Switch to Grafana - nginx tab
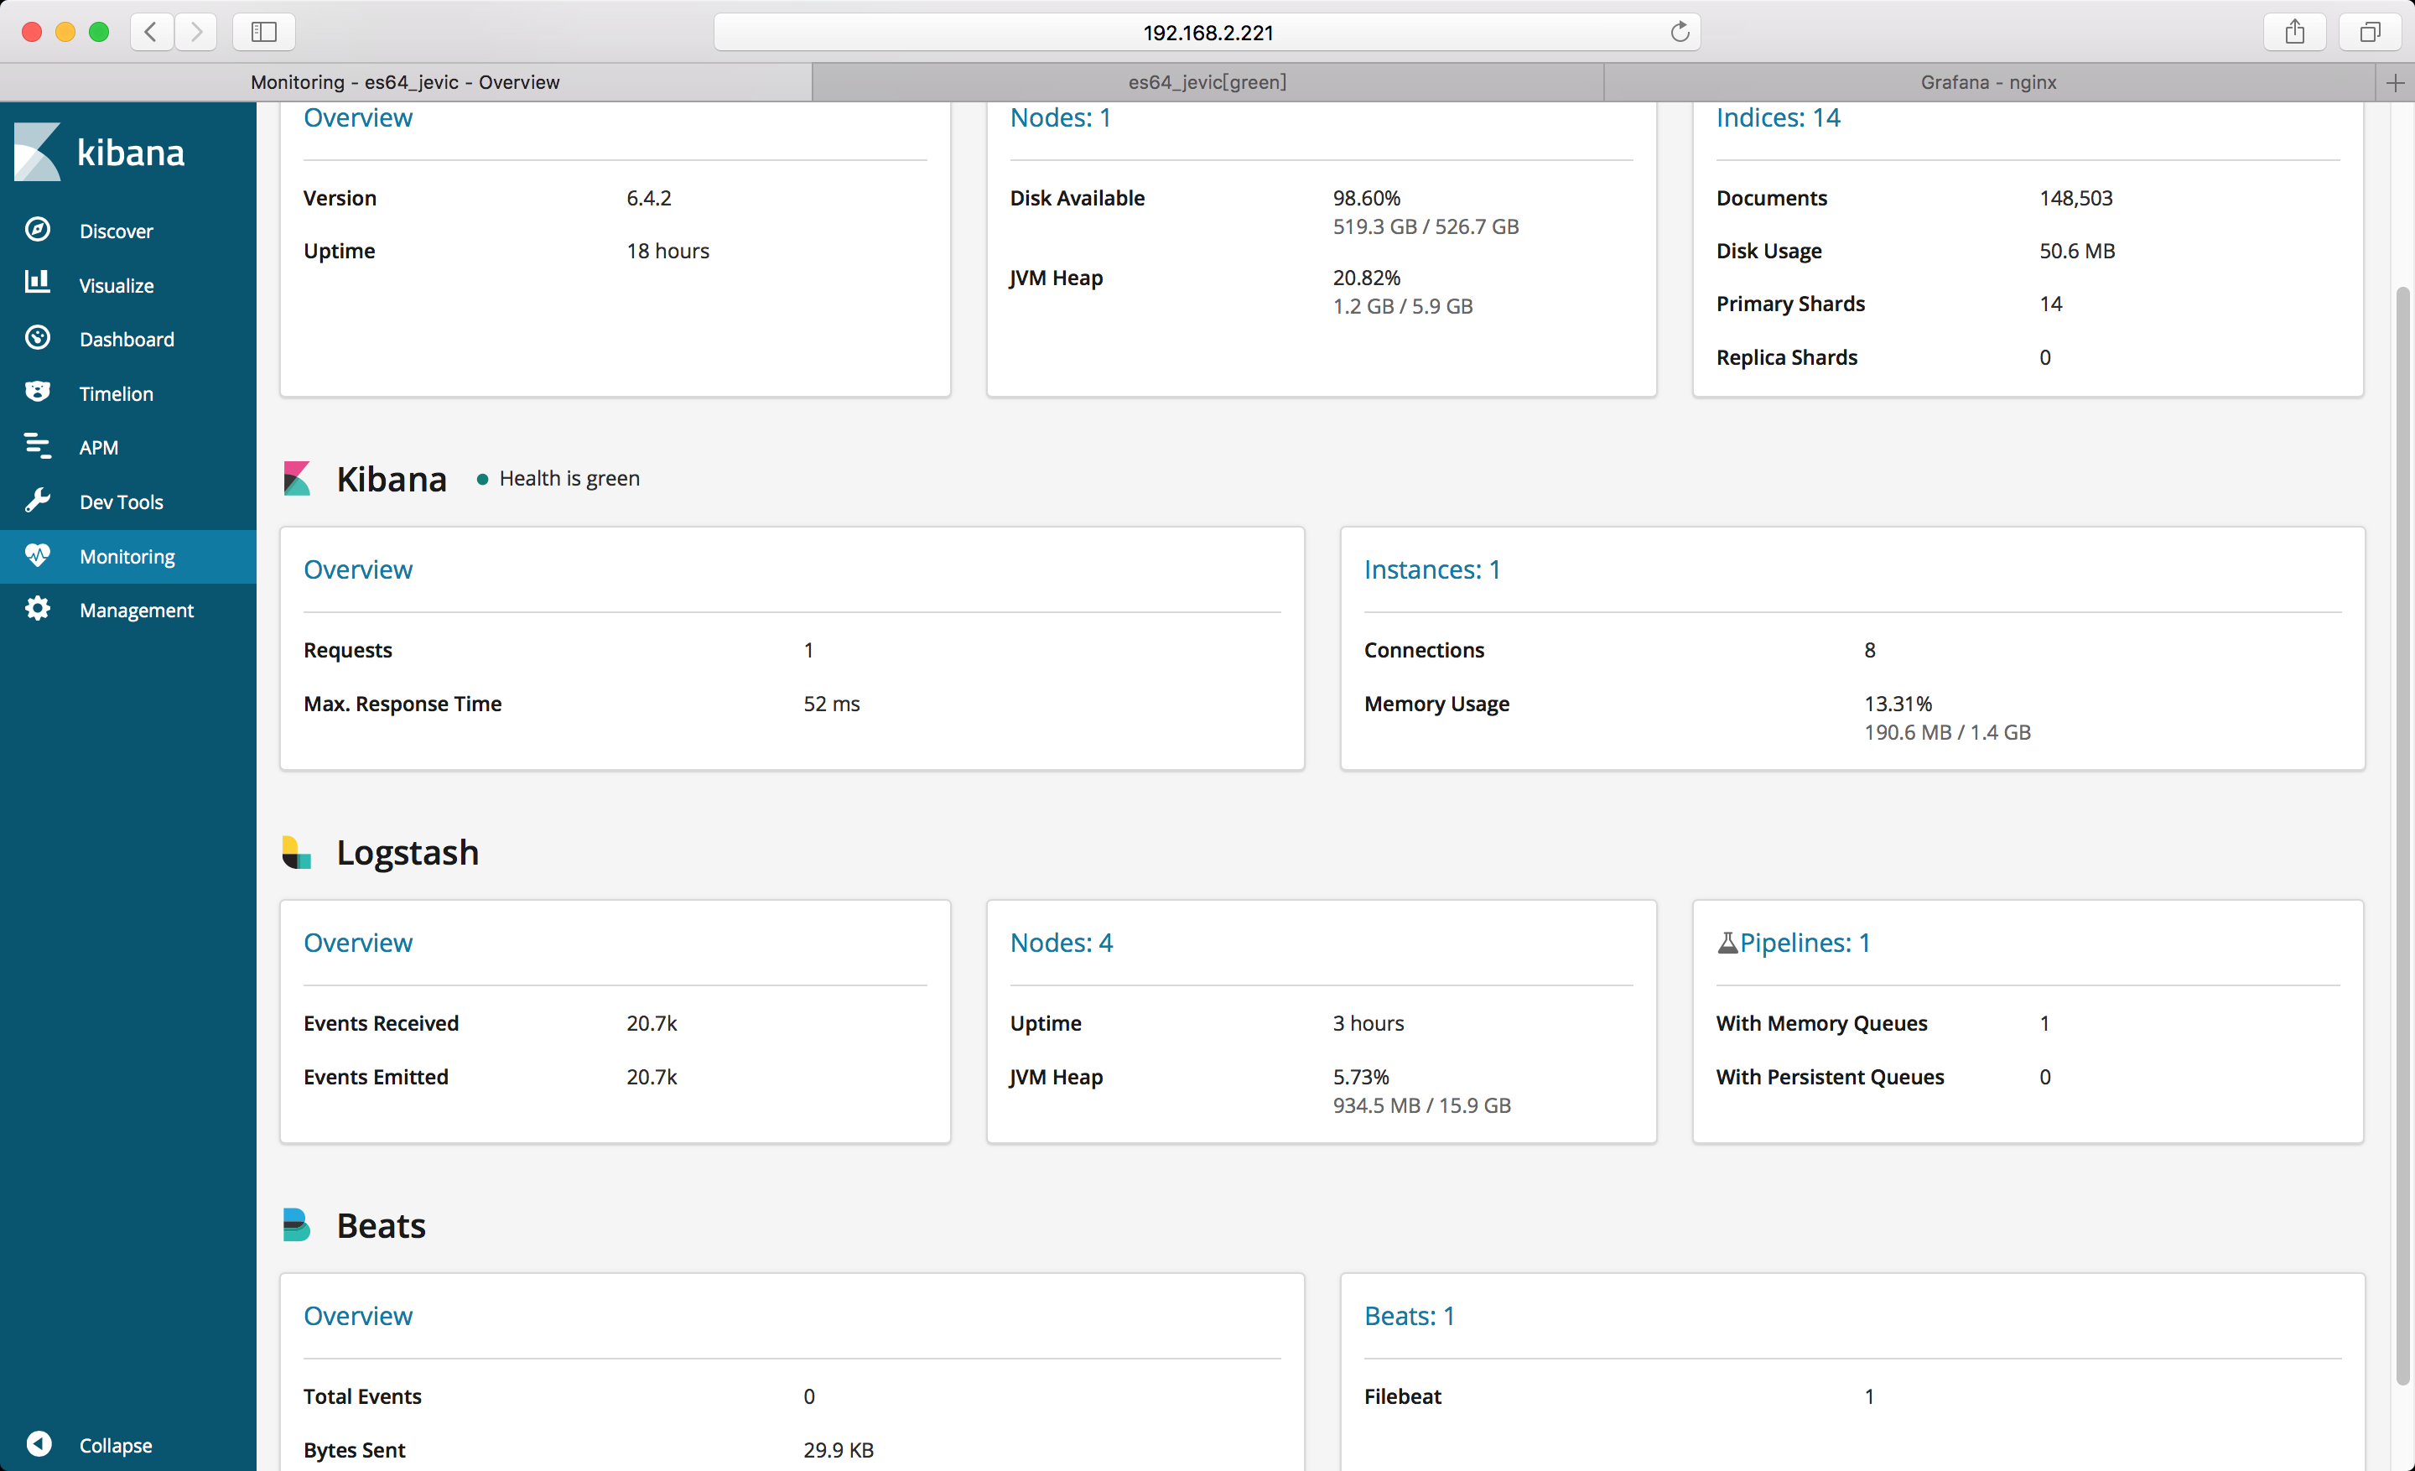Screen dimensions: 2415x1471 pyautogui.click(x=1987, y=82)
